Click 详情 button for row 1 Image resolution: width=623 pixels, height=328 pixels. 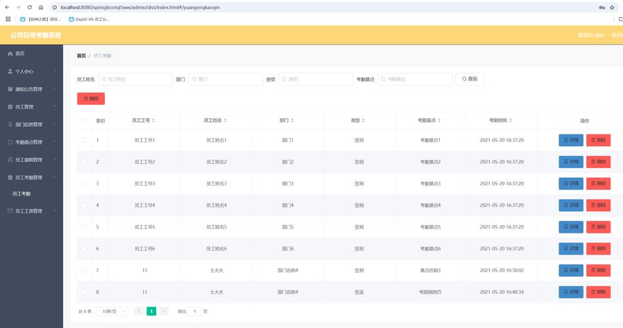(570, 140)
